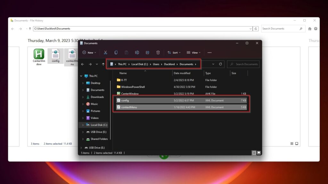Sort by Date modified column header
The image size is (328, 184).
click(182, 73)
